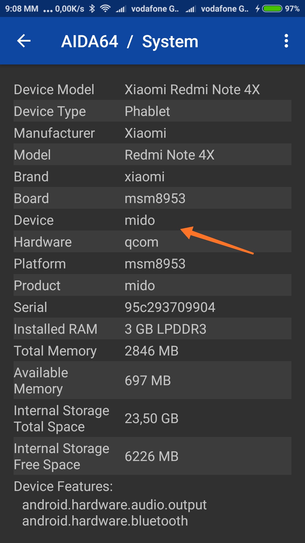
Task: Tap the AIDA64 / System title
Action: (x=130, y=42)
